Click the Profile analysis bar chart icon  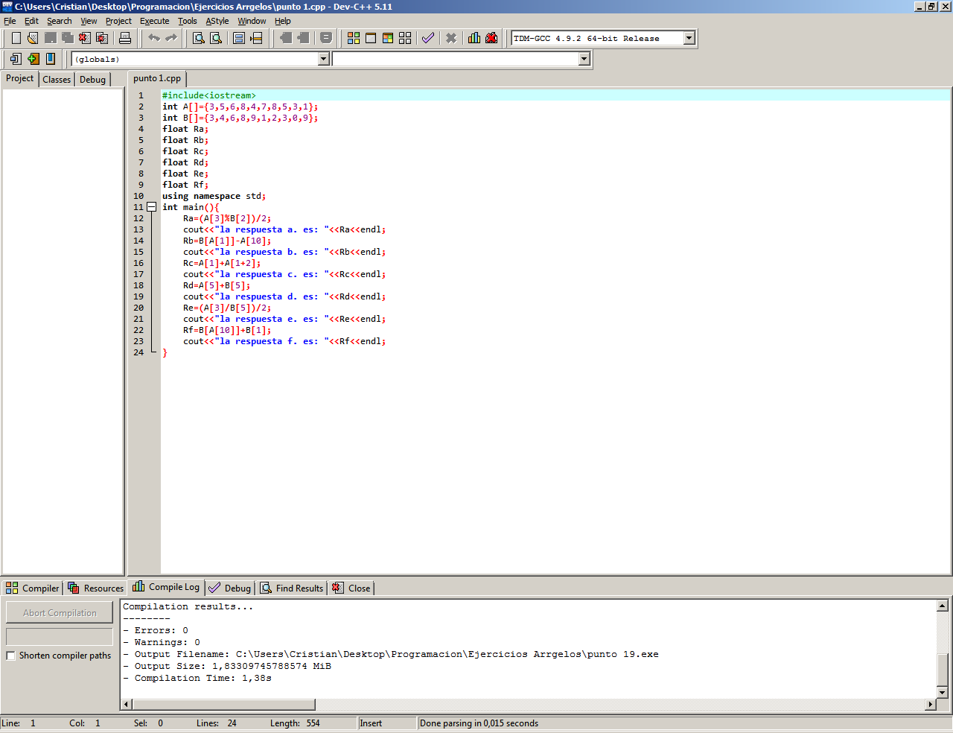(x=474, y=38)
